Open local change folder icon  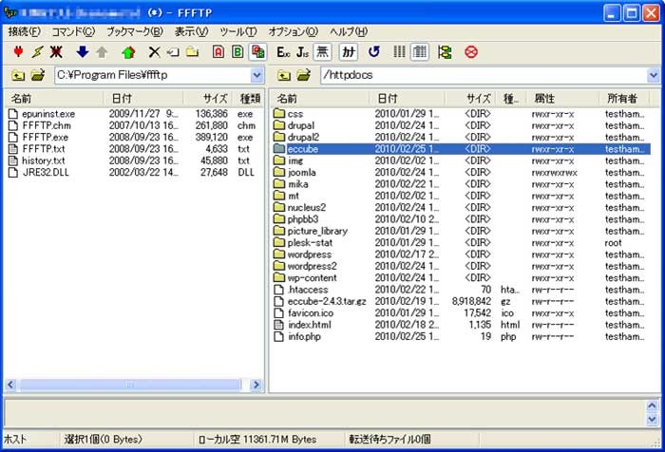[x=38, y=75]
